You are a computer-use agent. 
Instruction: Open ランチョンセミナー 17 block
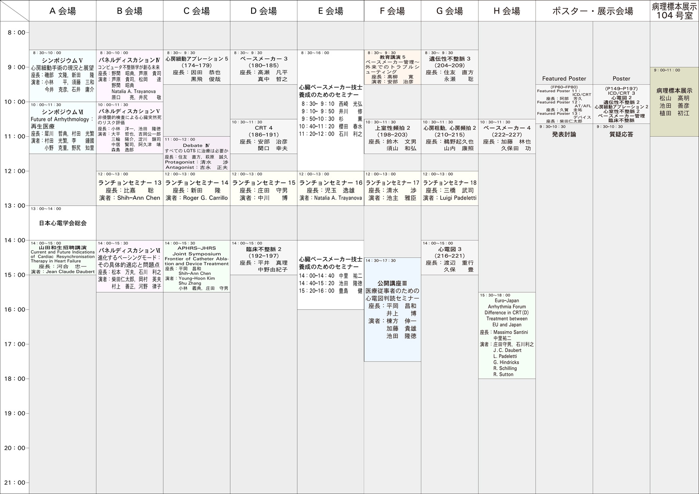(392, 188)
